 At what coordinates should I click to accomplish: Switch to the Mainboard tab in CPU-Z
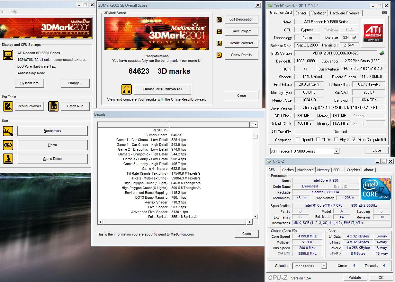(305, 170)
